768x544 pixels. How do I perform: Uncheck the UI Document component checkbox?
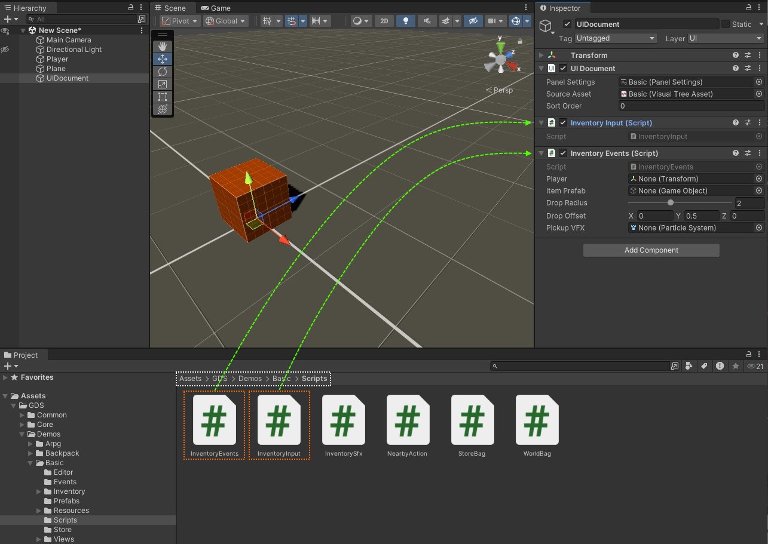point(563,69)
